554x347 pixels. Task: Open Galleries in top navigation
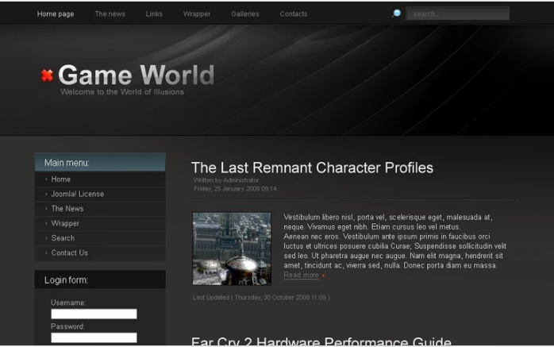tap(245, 13)
